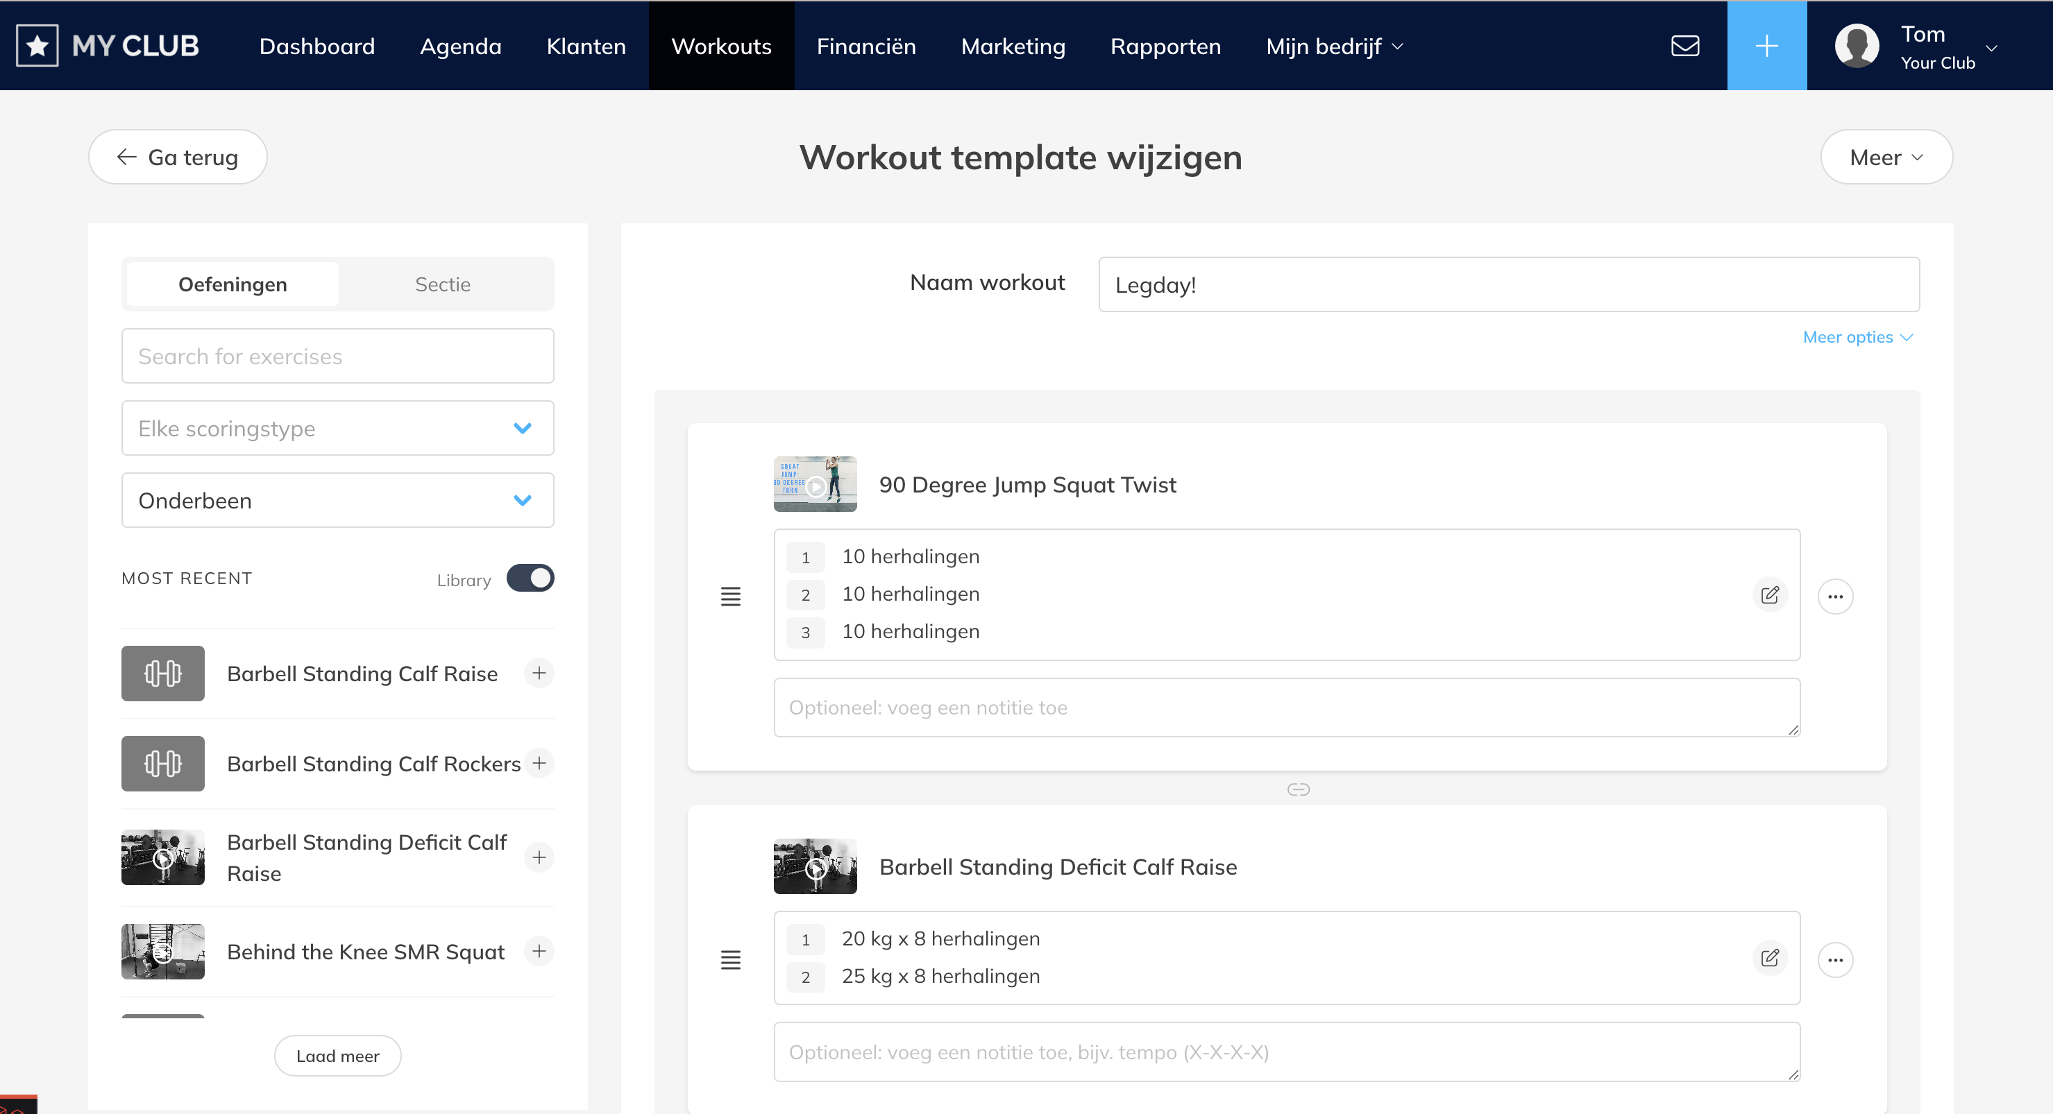Expand Meer opties

(1857, 337)
